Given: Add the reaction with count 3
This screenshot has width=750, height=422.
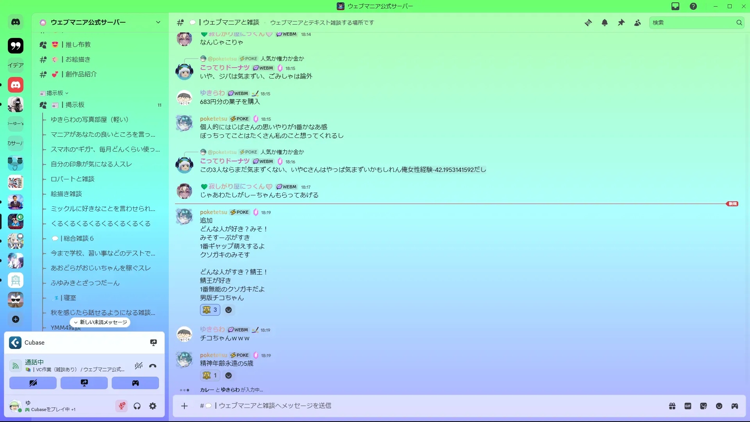Looking at the screenshot, I should pyautogui.click(x=210, y=310).
